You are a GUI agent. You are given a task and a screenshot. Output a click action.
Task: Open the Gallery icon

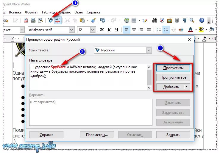pyautogui.click(x=169, y=20)
